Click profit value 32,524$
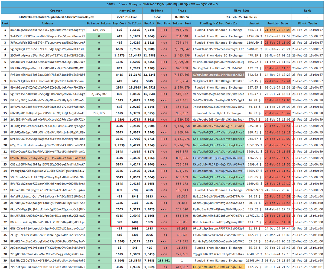The width and height of the screenshot is (325, 269). click(x=149, y=75)
